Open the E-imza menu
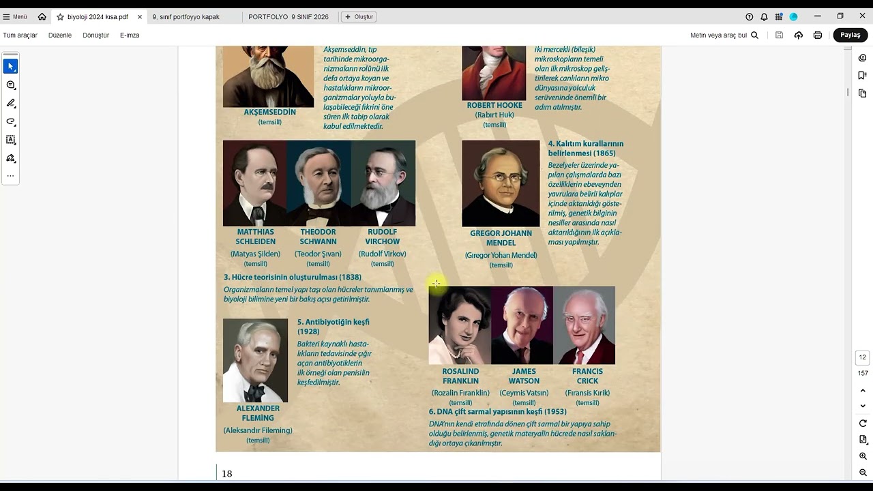Viewport: 873px width, 491px height. click(130, 35)
